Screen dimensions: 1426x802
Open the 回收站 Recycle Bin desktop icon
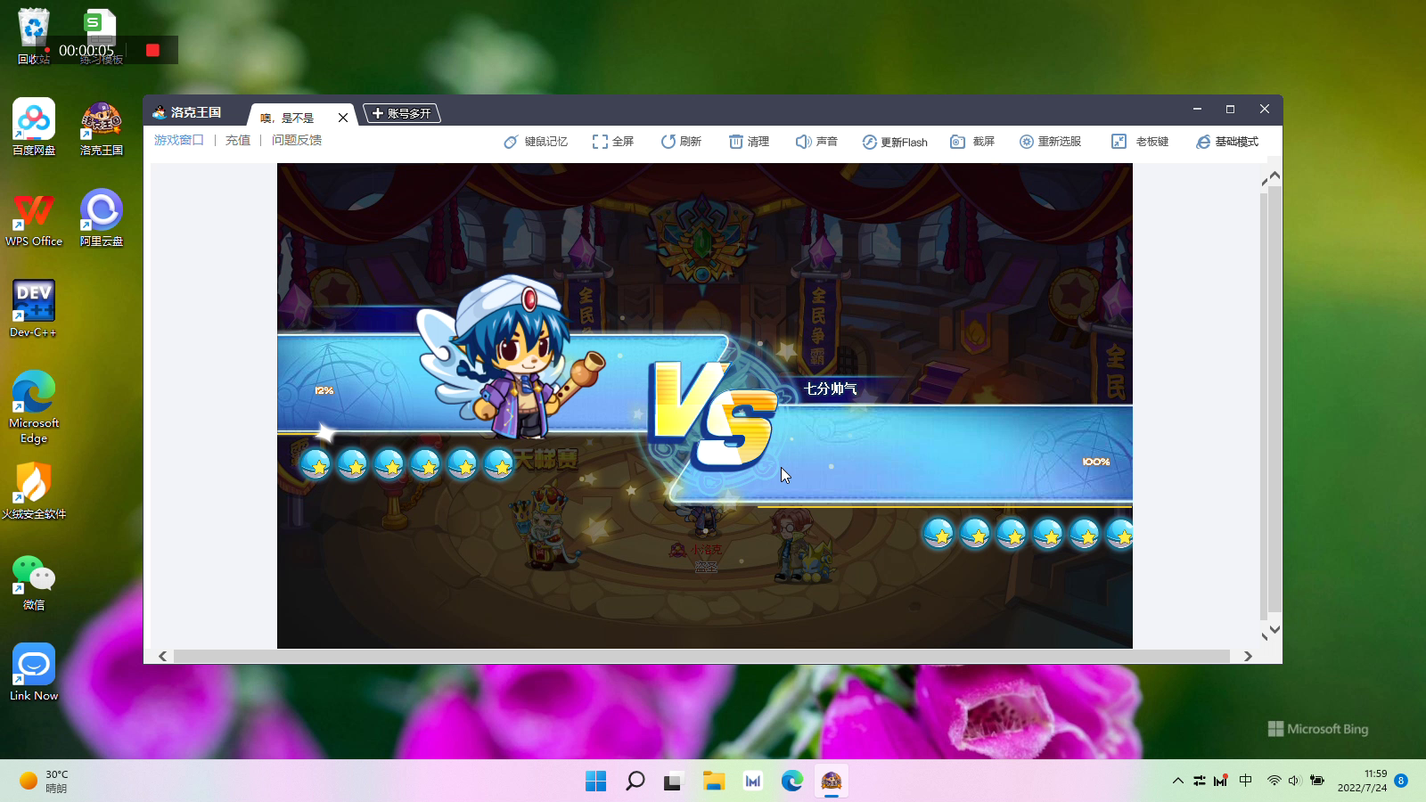34,36
